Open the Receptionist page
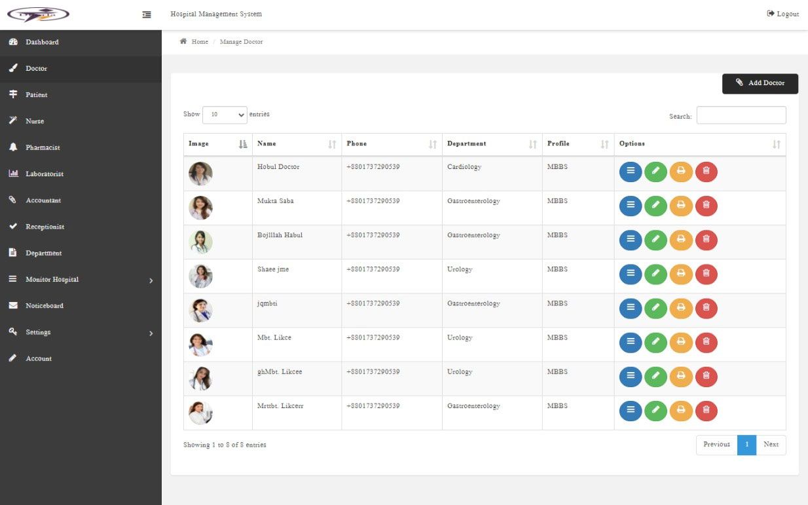 pyautogui.click(x=81, y=227)
